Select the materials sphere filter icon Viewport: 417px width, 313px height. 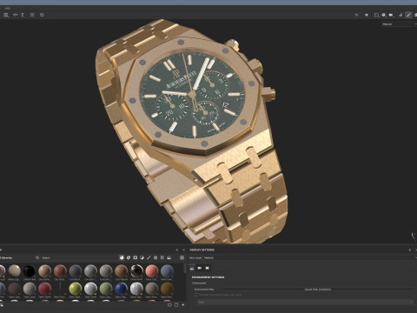click(122, 257)
